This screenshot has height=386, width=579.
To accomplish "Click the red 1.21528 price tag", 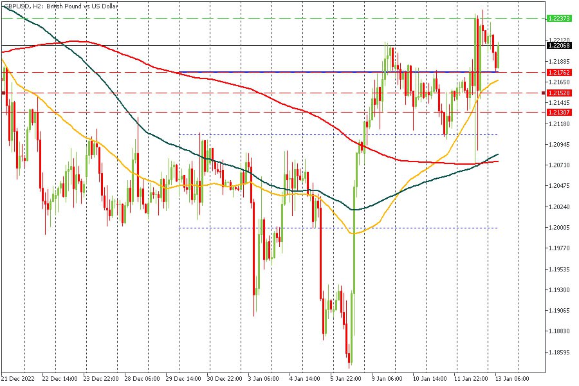I will point(558,93).
